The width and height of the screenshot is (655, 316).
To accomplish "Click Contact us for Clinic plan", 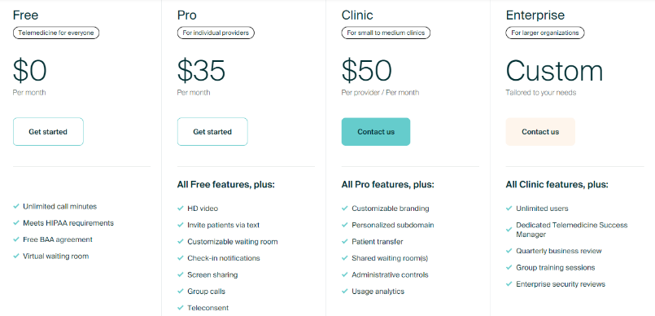I will pyautogui.click(x=376, y=132).
